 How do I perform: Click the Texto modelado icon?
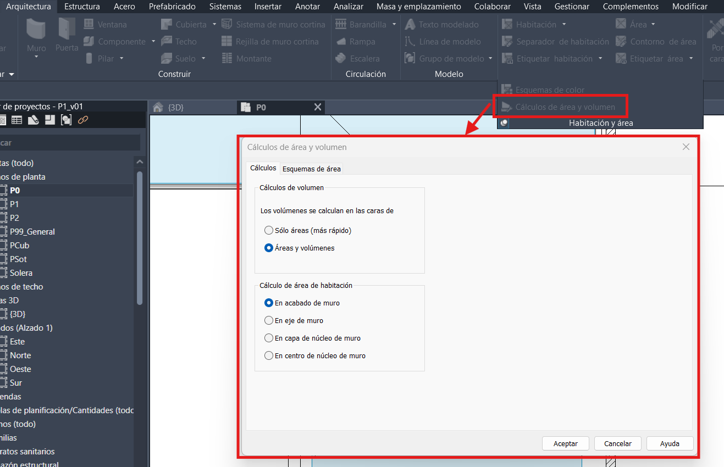pos(410,25)
